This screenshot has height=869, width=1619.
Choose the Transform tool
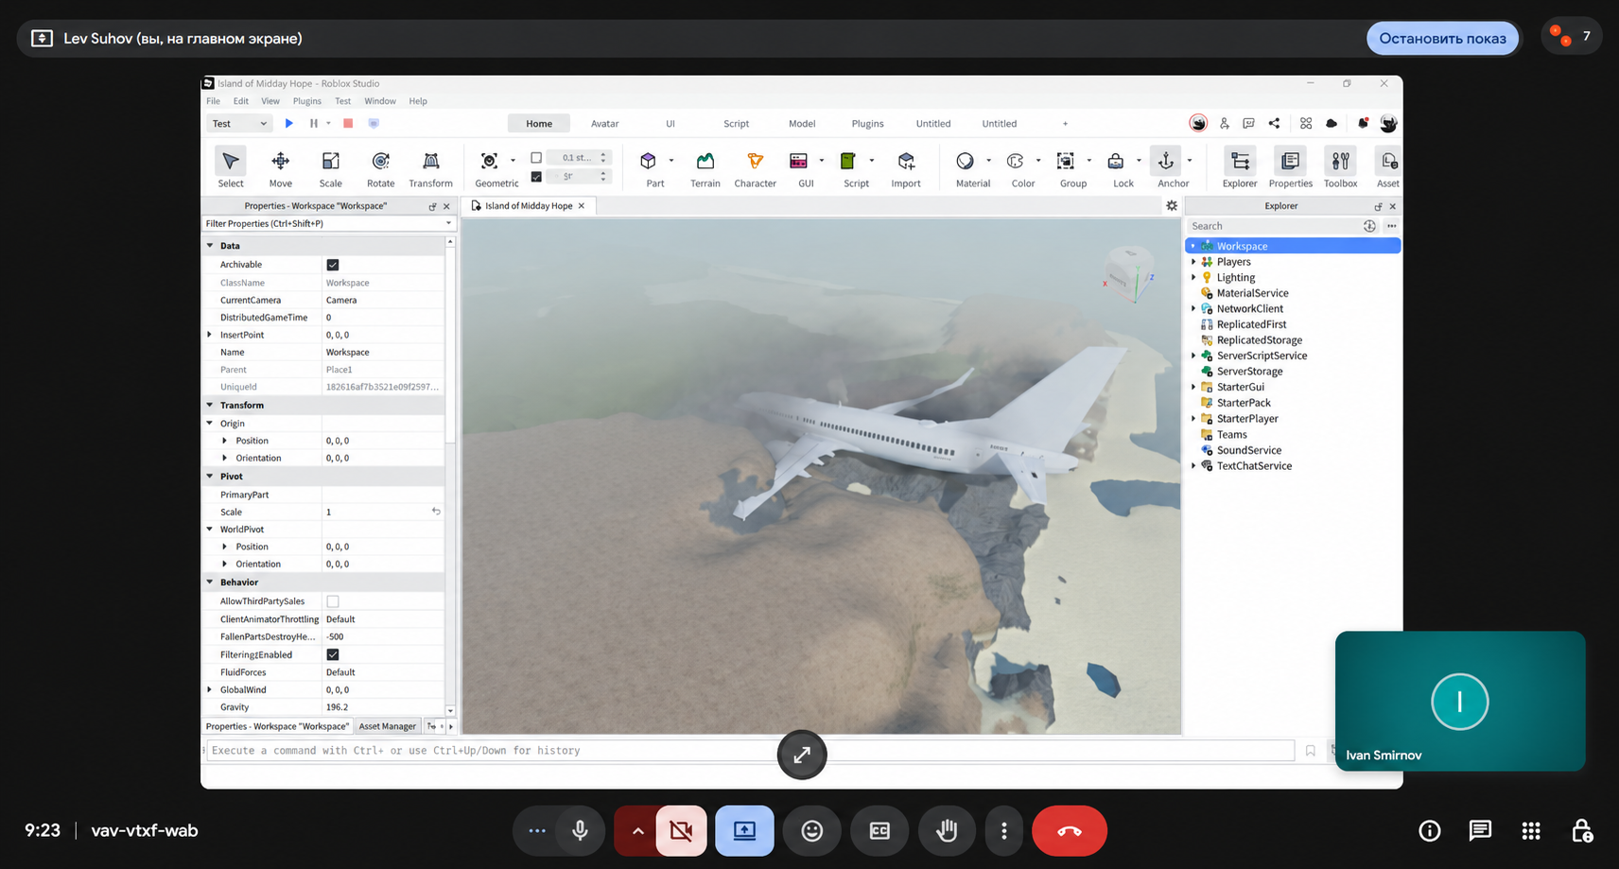pos(430,167)
